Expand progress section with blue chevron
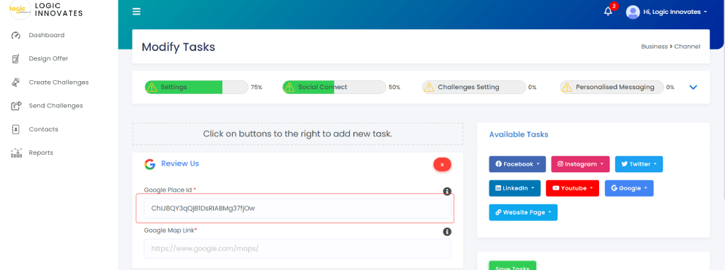Screen dimensions: 725x270 tap(693, 87)
